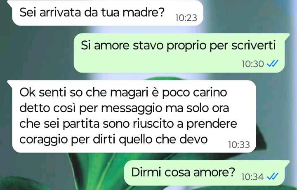297x190 pixels.
Task: Tap the blue read ticks beside 10:30
Action: [273, 63]
